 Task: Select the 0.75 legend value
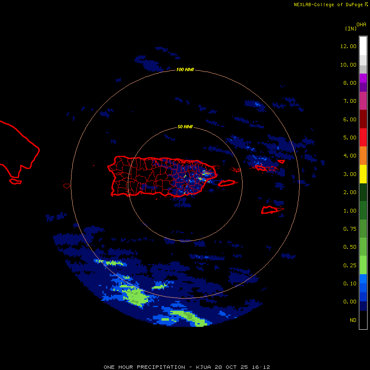pos(350,229)
